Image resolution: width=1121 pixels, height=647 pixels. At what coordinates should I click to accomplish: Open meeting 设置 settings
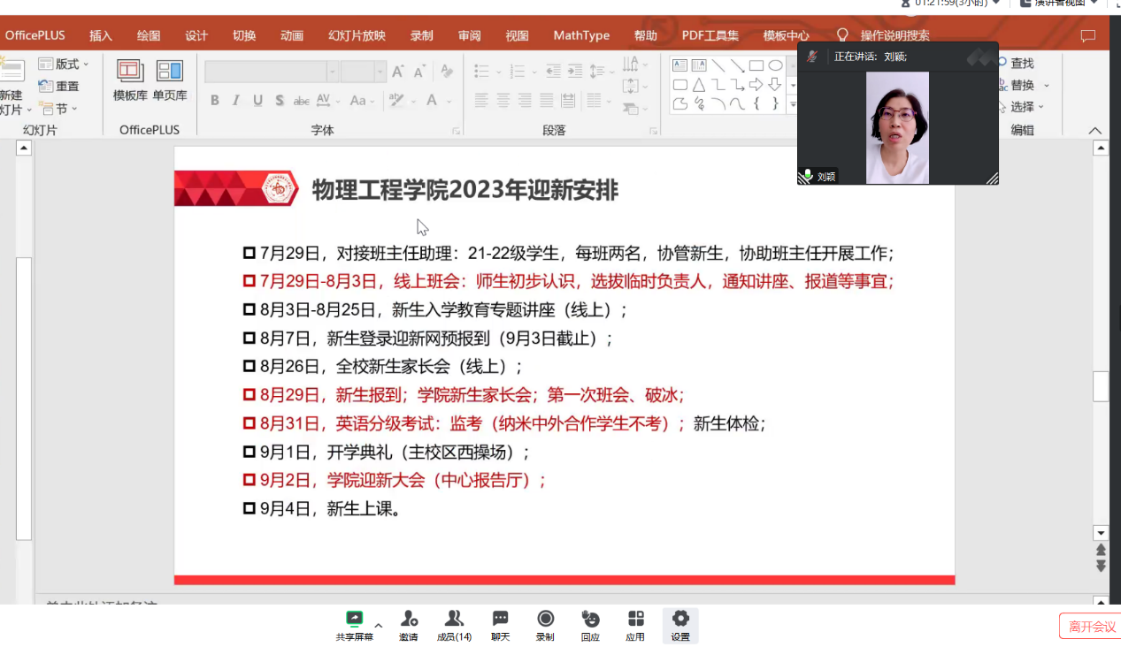(680, 625)
